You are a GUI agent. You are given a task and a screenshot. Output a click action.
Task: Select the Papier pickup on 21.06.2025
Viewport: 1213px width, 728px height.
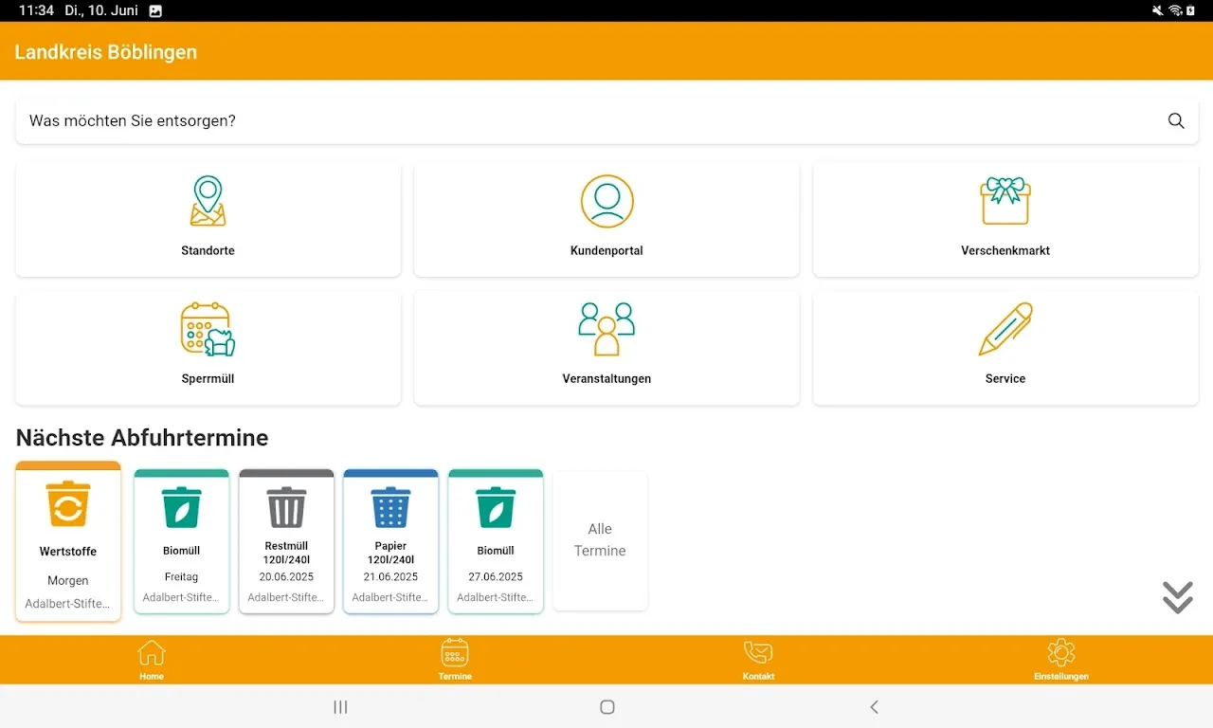390,542
